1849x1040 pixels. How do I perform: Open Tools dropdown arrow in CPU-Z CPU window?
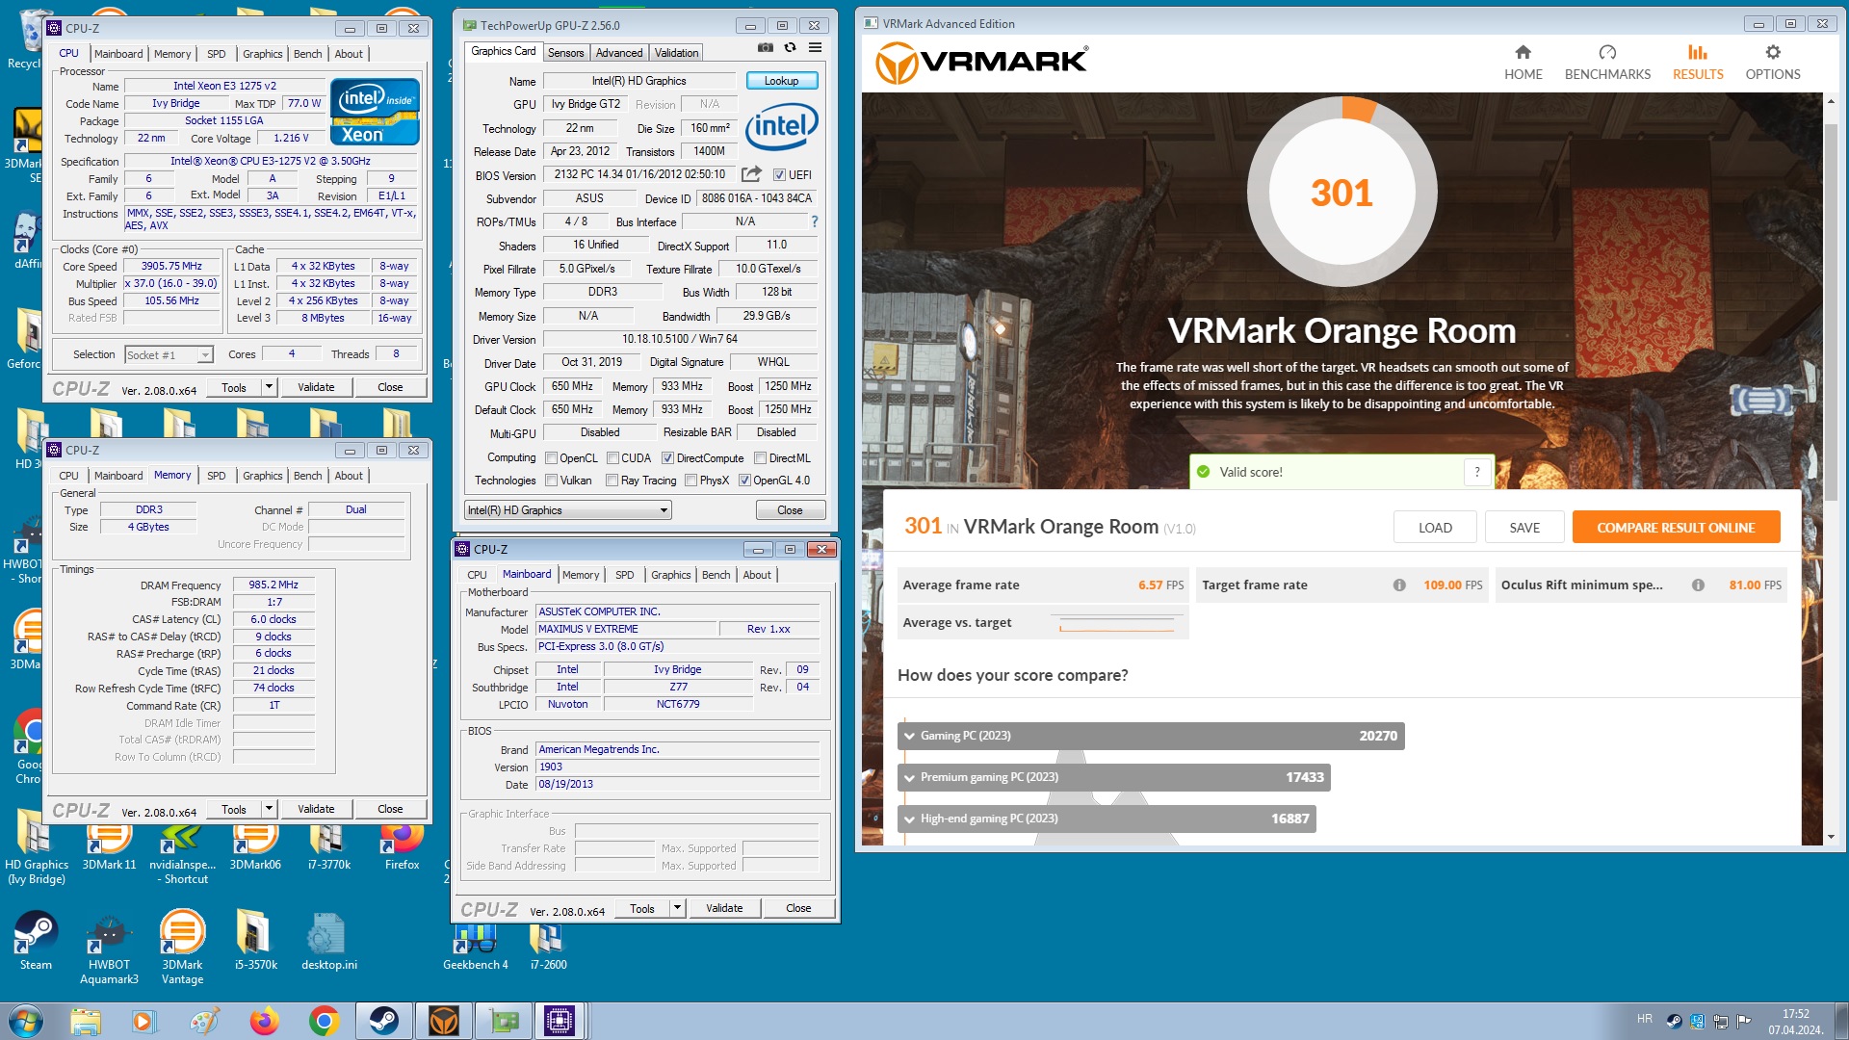pyautogui.click(x=269, y=387)
